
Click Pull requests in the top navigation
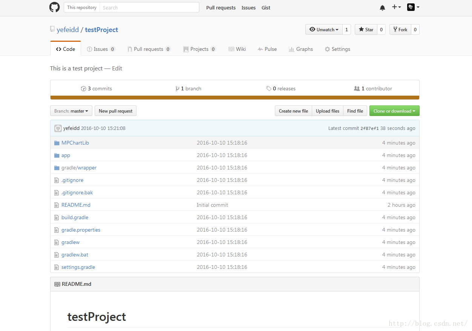(221, 8)
